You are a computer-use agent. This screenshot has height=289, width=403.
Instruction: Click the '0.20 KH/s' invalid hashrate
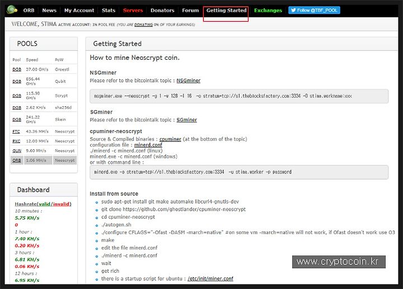point(27,245)
